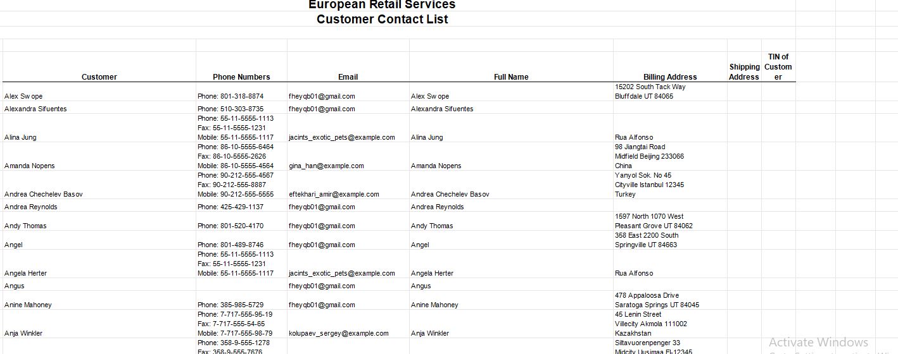Click Andy Thomas's phone 801-520-4170 cell
898x354 pixels.
point(231,226)
